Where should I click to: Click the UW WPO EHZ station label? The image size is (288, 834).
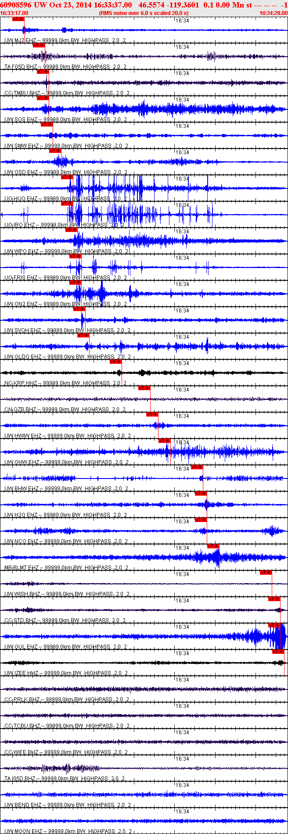(x=22, y=251)
